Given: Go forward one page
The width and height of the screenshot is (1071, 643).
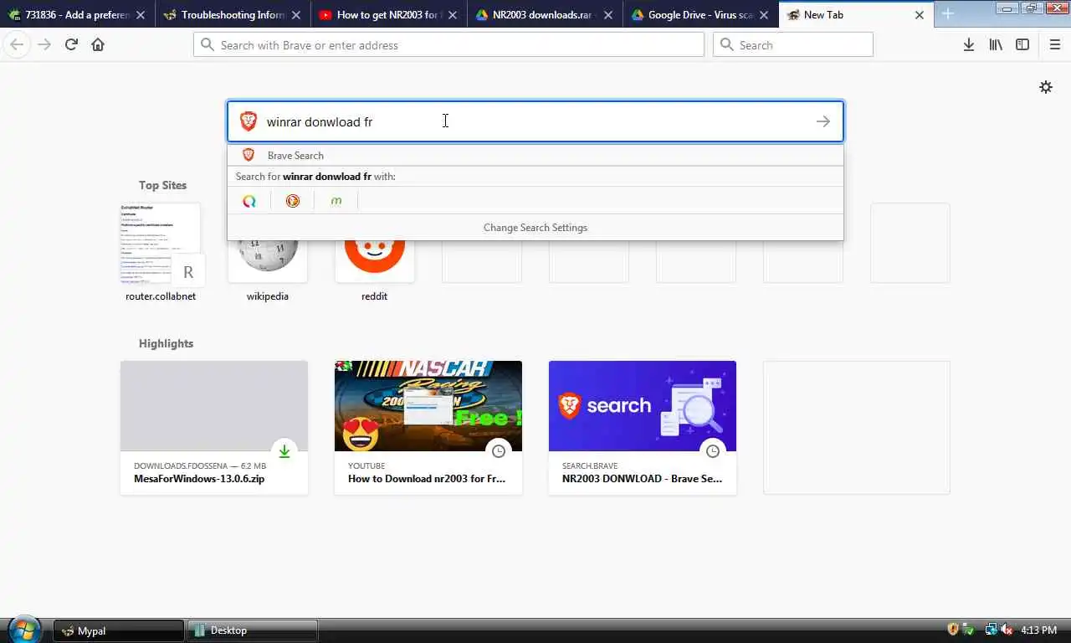Looking at the screenshot, I should [44, 45].
